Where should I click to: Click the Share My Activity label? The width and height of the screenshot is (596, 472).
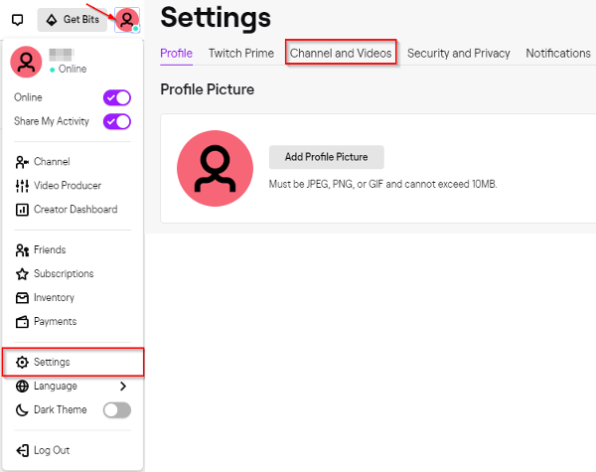pyautogui.click(x=52, y=121)
